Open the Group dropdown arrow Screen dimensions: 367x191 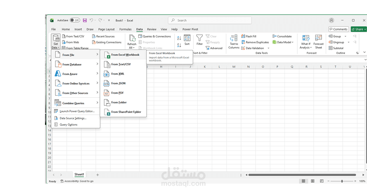345,36
